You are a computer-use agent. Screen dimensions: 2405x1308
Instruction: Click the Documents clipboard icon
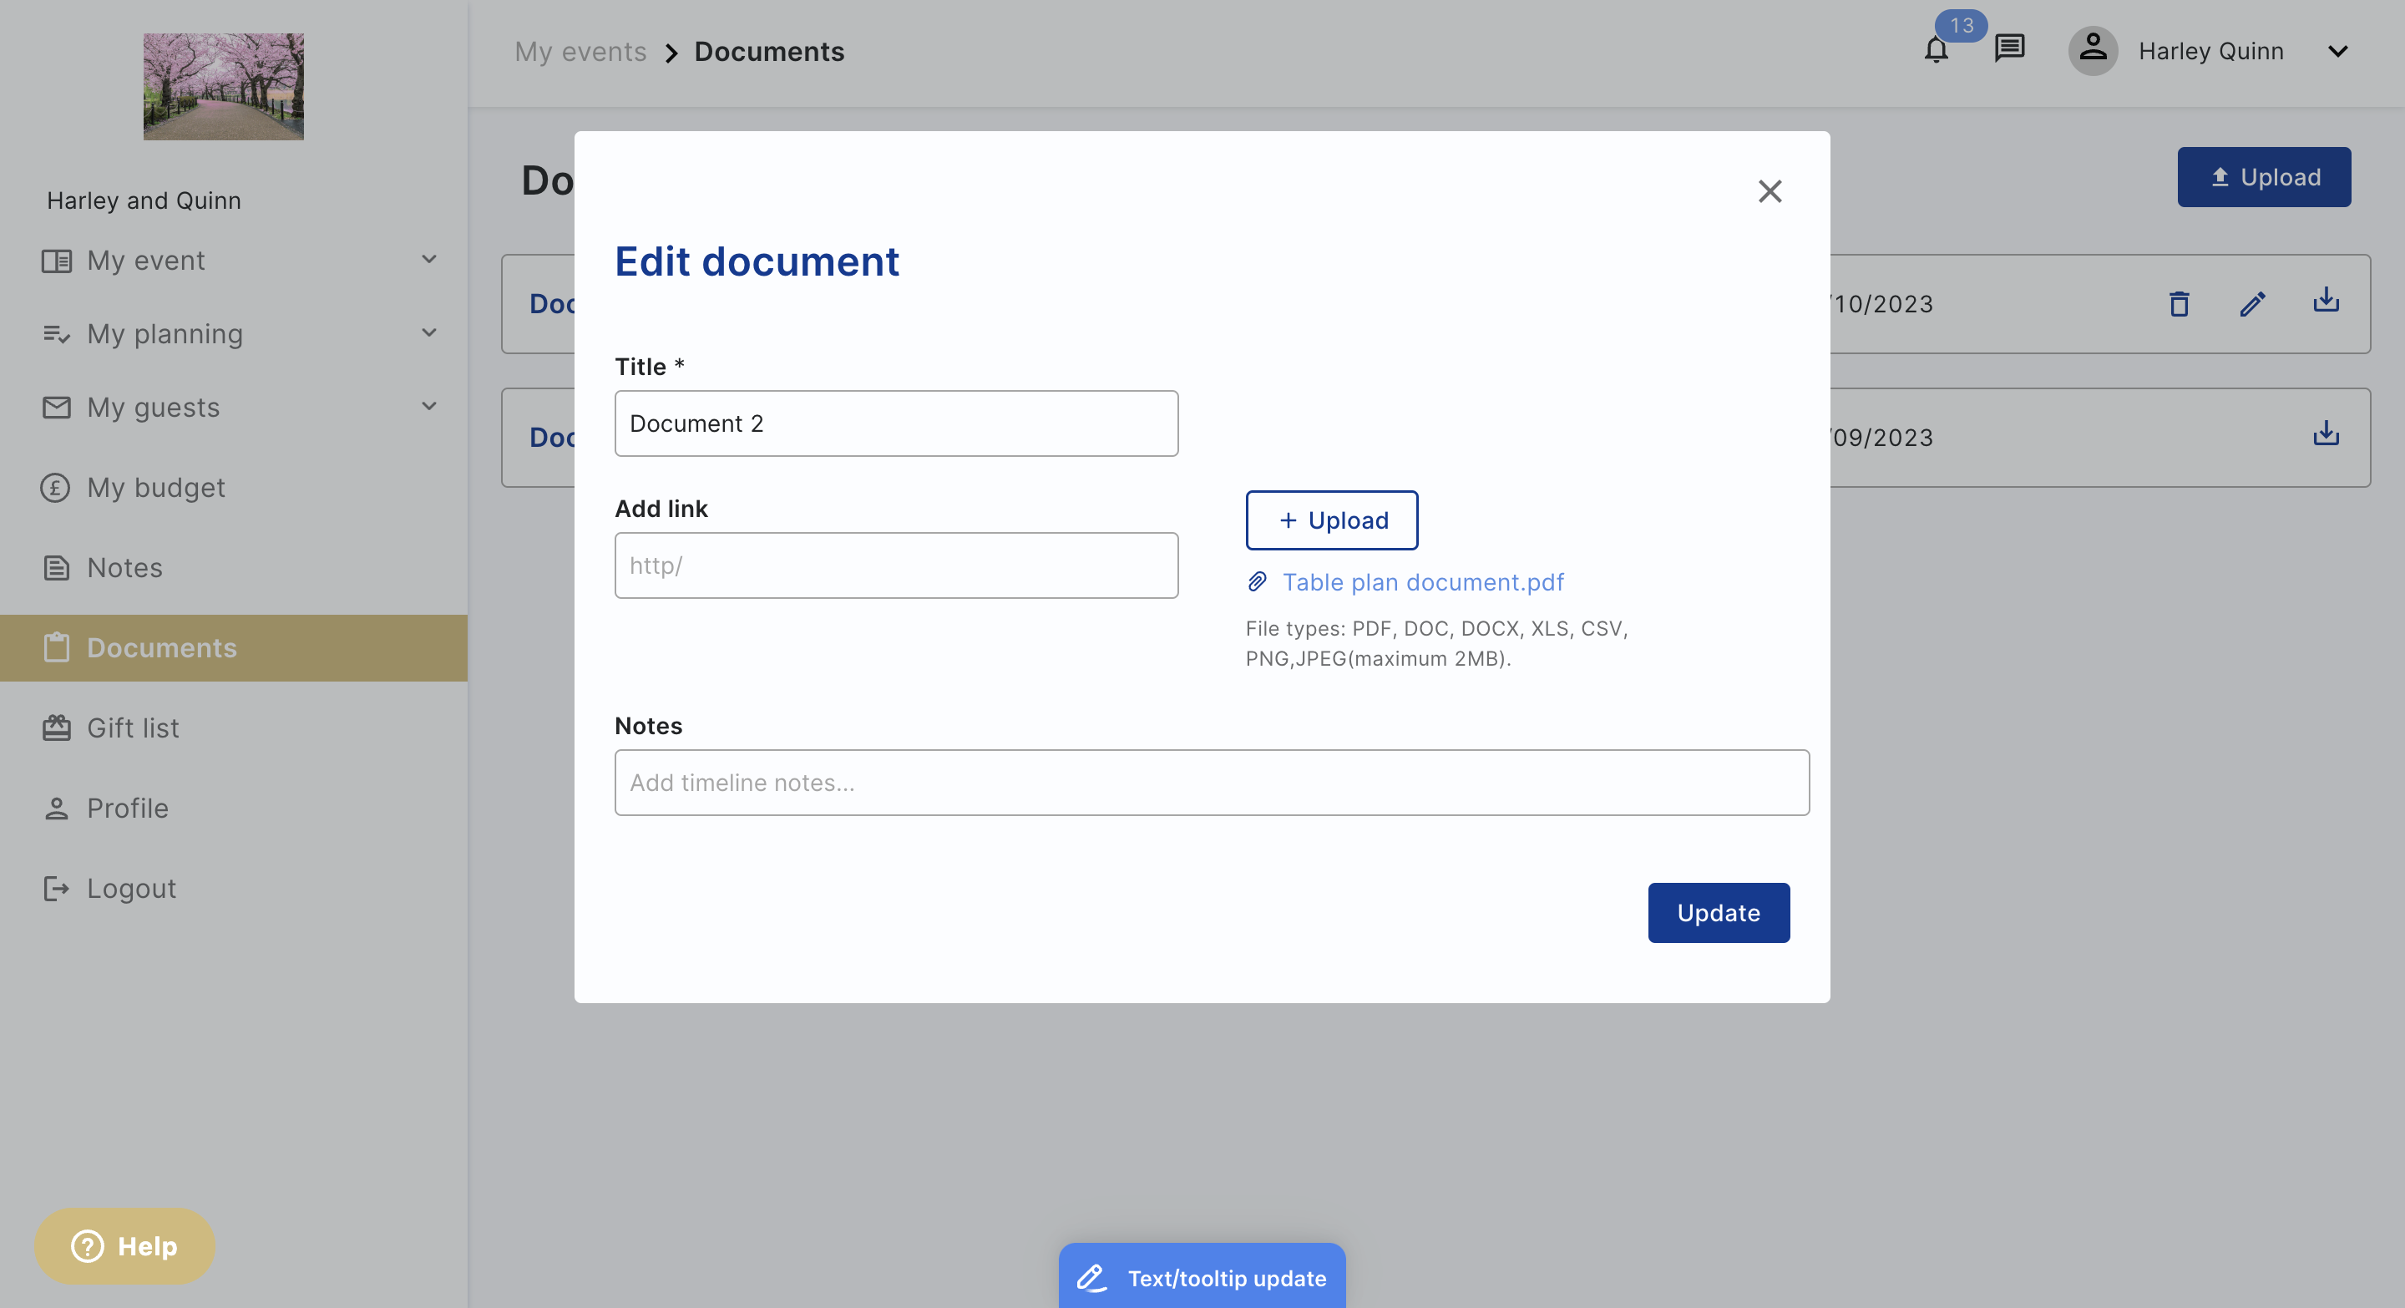pos(56,648)
